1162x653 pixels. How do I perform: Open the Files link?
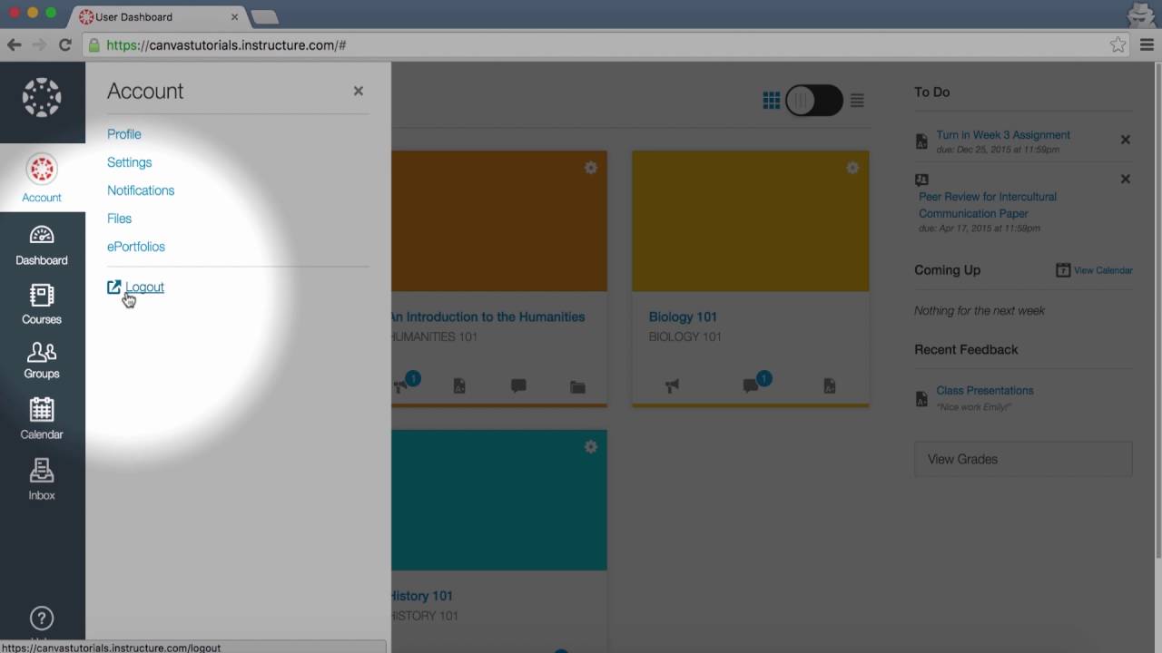(119, 219)
